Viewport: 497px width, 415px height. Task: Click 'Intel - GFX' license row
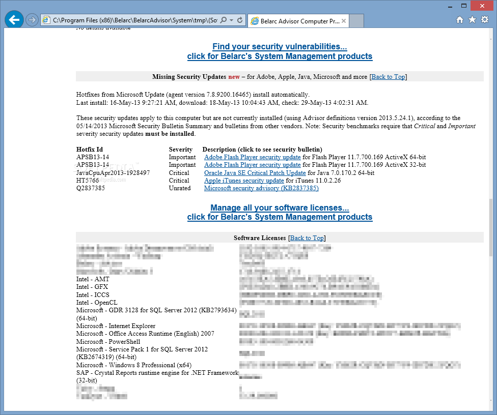[92, 286]
